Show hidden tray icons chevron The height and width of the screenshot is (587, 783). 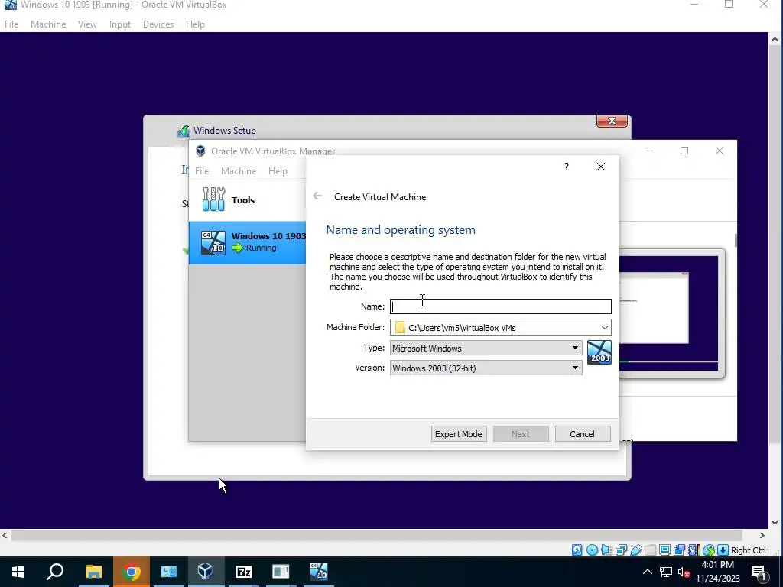pyautogui.click(x=647, y=572)
